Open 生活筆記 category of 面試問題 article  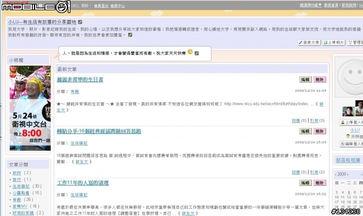coord(79,143)
